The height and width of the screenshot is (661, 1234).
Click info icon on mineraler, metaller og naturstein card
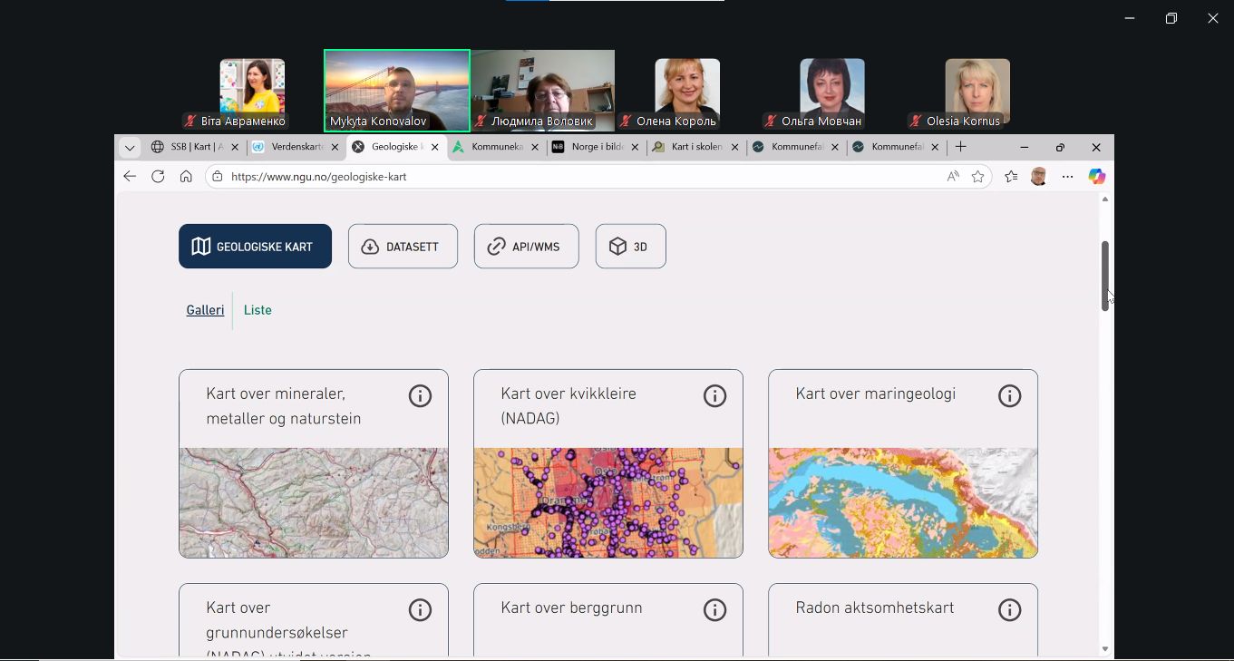[x=420, y=395]
